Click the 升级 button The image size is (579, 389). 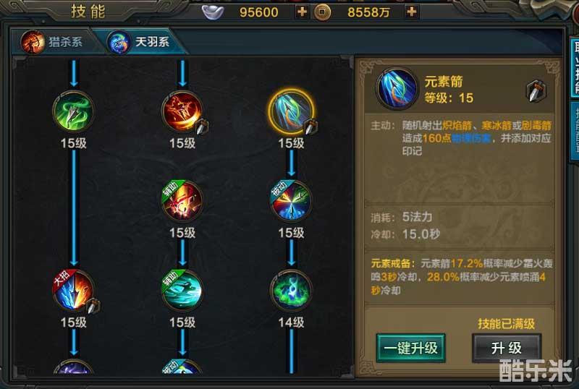click(x=506, y=348)
